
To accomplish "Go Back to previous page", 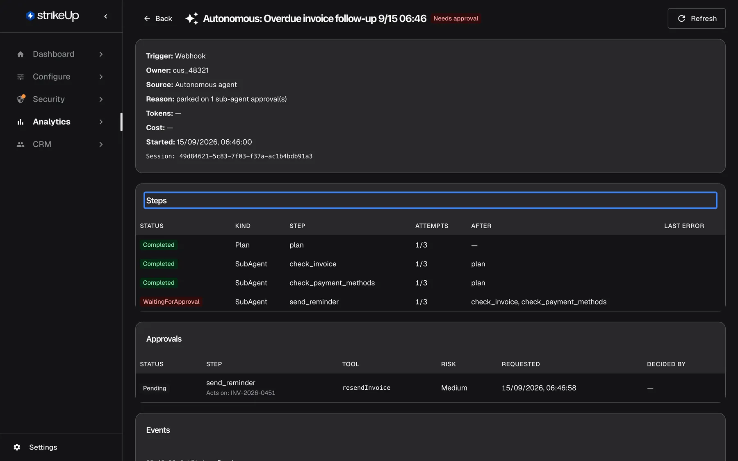I will coord(158,18).
